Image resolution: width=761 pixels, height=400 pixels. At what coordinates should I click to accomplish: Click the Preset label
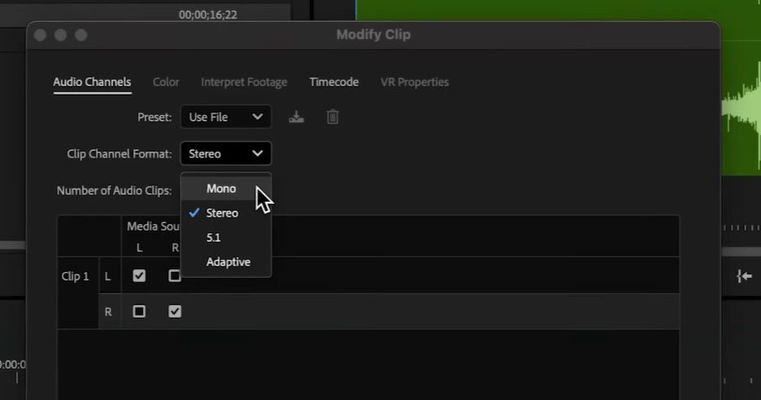pyautogui.click(x=154, y=118)
